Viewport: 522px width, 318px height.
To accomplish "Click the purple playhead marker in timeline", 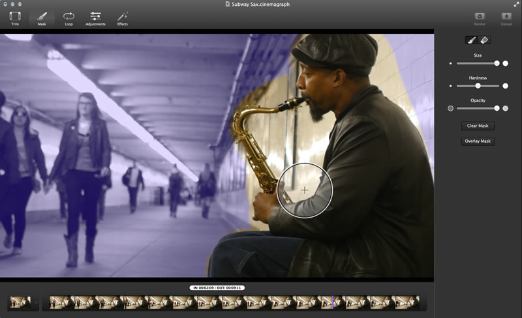I will pos(333,302).
